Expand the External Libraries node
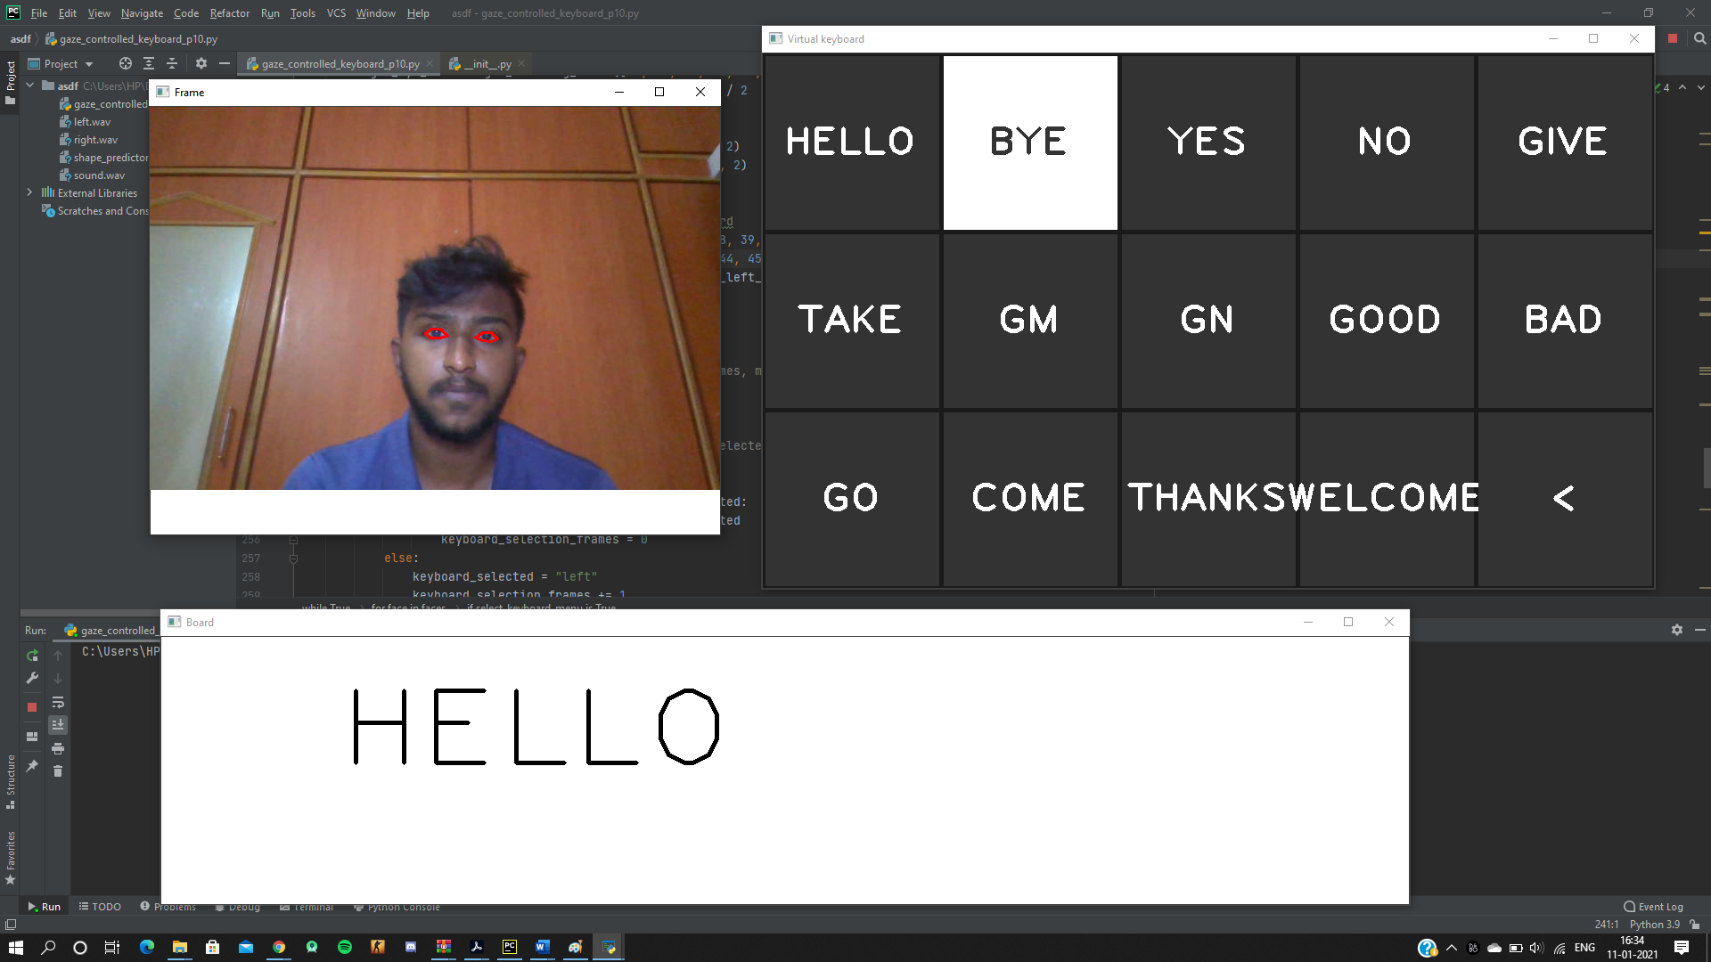 pyautogui.click(x=29, y=192)
